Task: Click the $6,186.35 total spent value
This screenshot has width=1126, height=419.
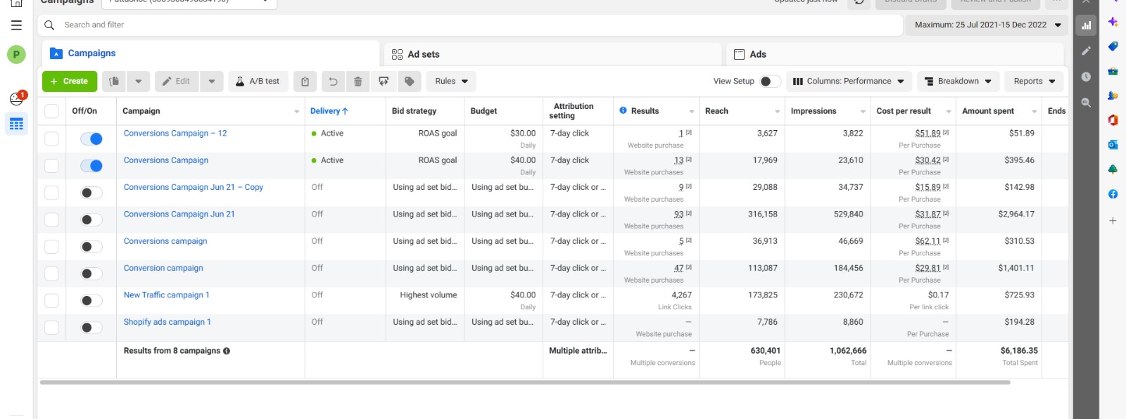Action: (1019, 351)
